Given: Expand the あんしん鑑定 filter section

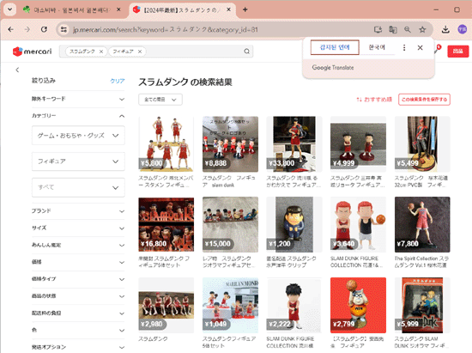Looking at the screenshot, I should click(x=78, y=245).
